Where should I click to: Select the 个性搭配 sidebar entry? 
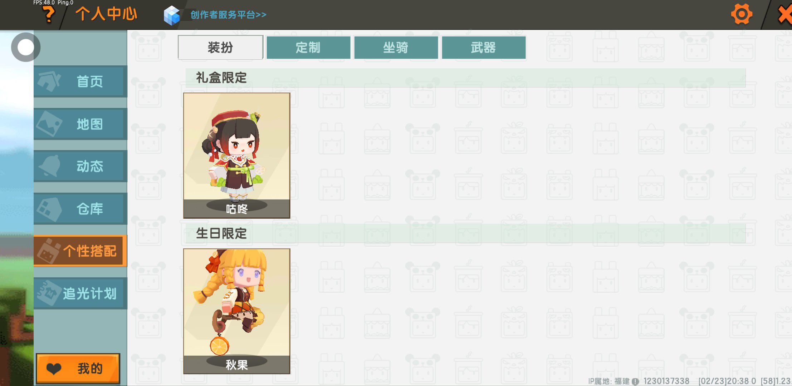(x=80, y=251)
